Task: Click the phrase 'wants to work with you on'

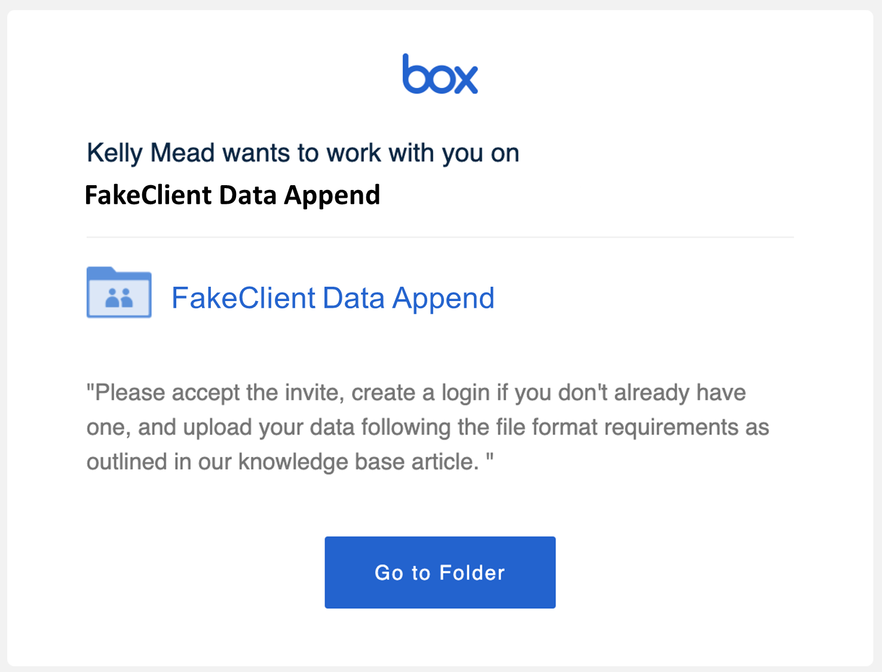Action: coord(370,153)
